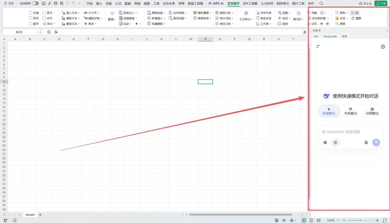The image size is (390, 223).
Task: Expand 四舍五入 dropdown
Action: click(127, 13)
